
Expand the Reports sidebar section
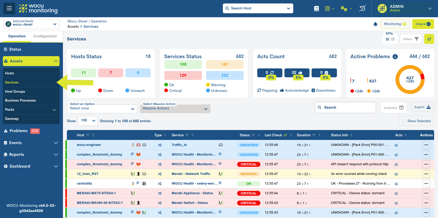(x=31, y=155)
